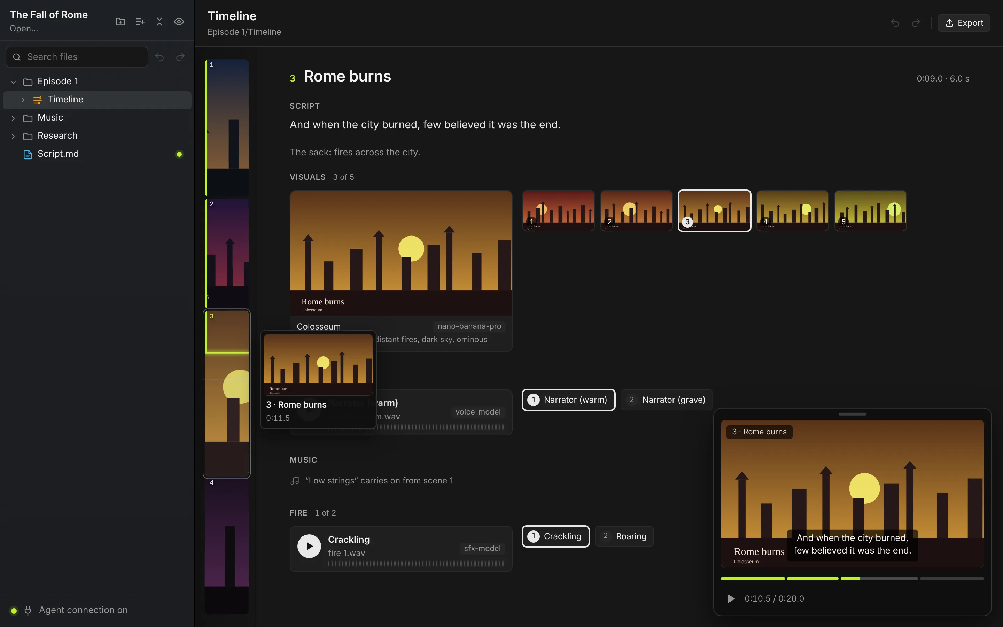Screen dimensions: 1003x627
Task: Select the Roaring fire sound option
Action: pos(624,536)
